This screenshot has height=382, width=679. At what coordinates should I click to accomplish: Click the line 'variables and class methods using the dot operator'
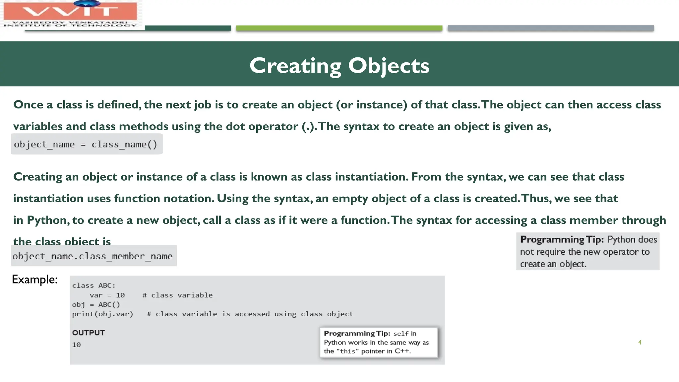click(x=282, y=126)
